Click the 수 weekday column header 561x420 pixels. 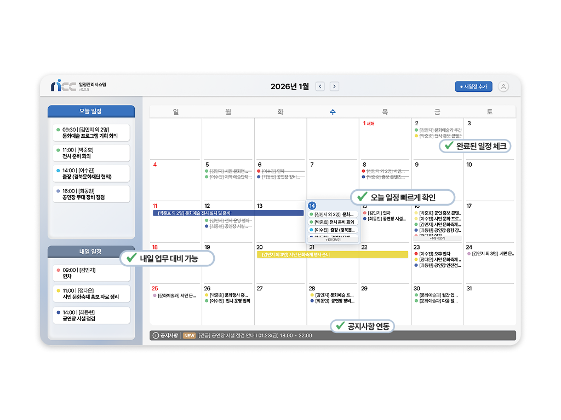tap(333, 112)
